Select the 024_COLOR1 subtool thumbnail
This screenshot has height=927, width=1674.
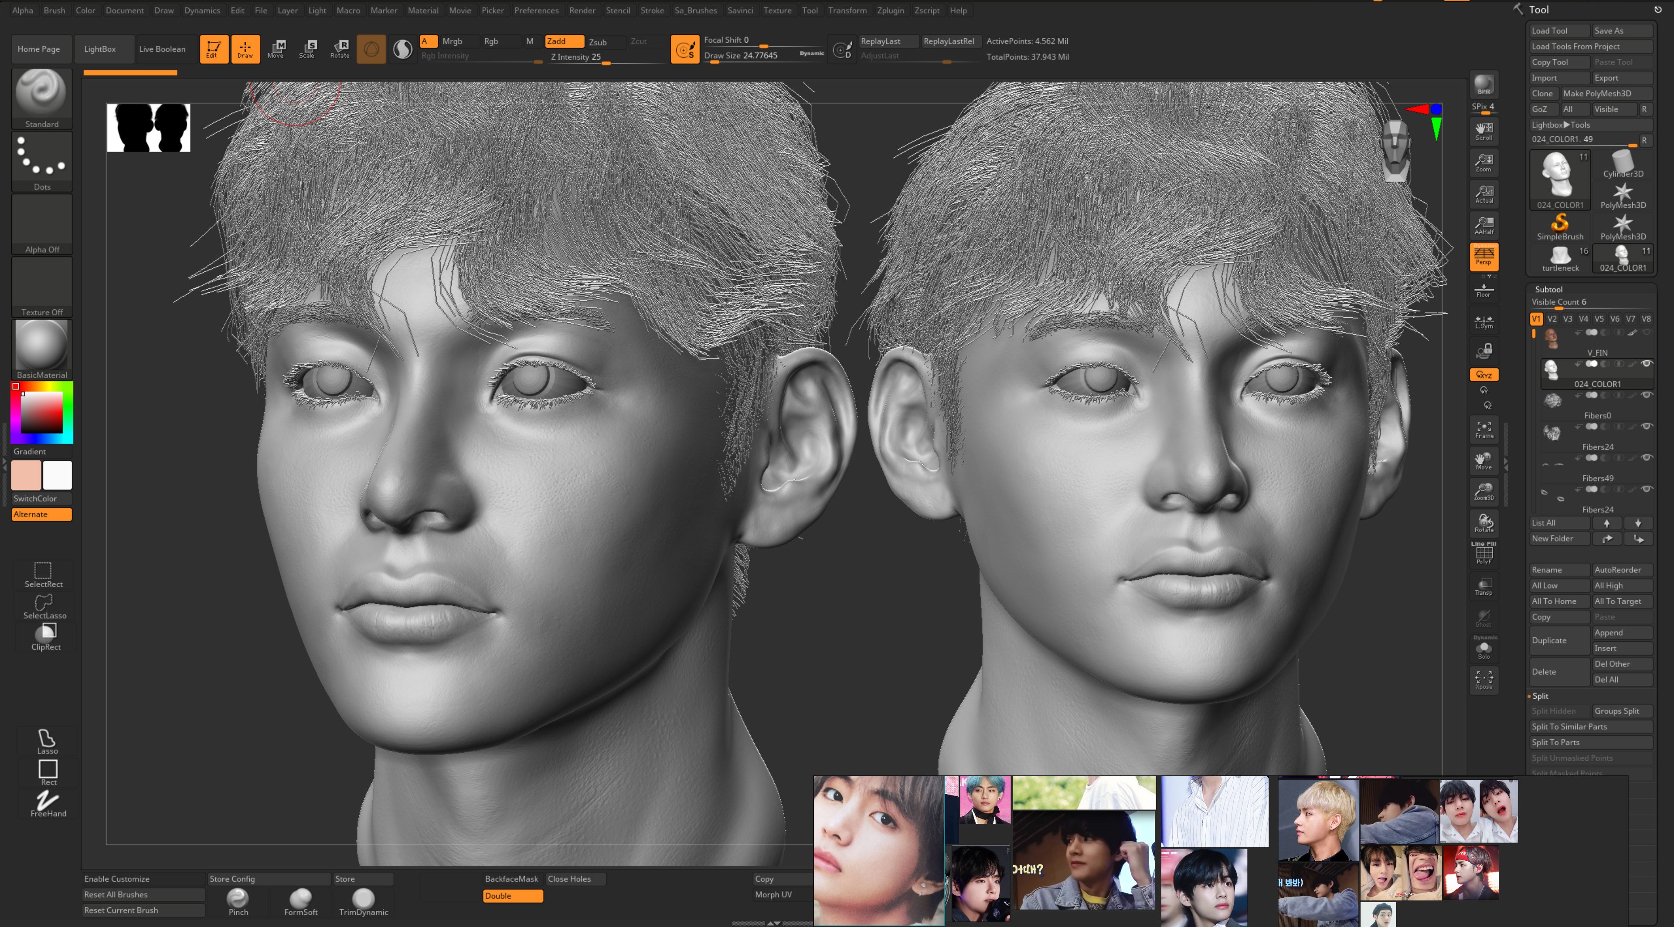point(1552,370)
